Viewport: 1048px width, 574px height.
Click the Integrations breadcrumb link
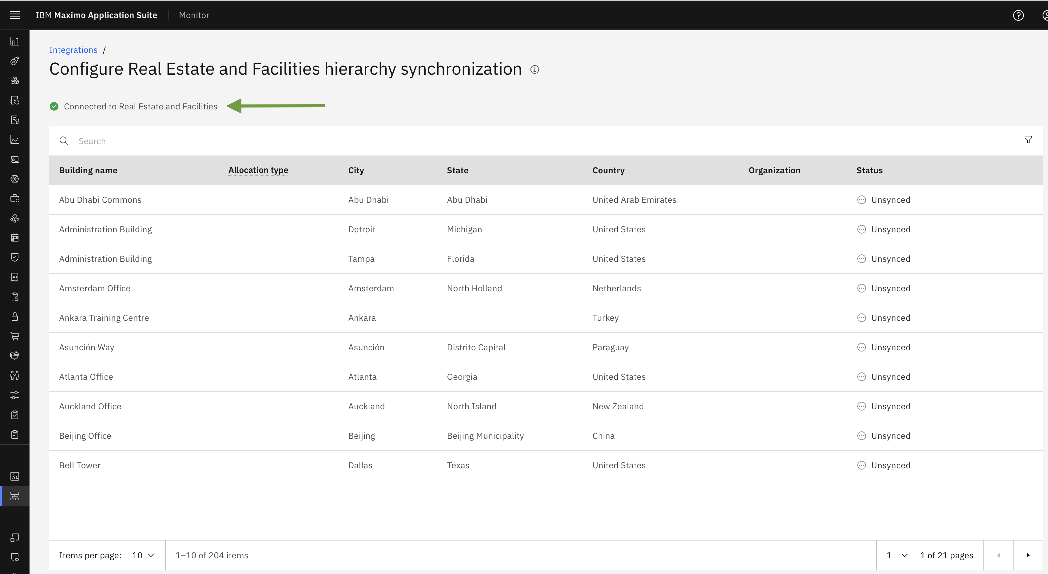tap(73, 50)
